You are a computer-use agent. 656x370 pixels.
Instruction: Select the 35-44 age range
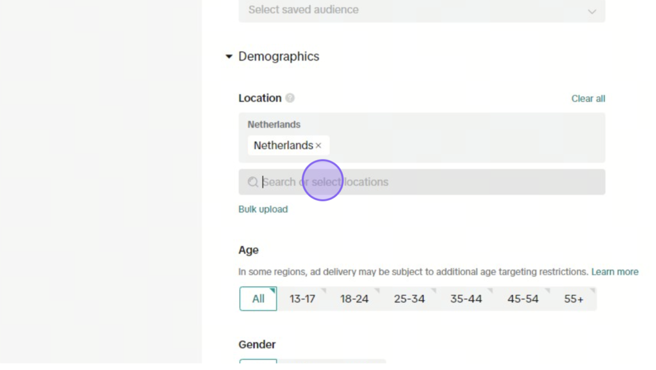[x=466, y=298]
